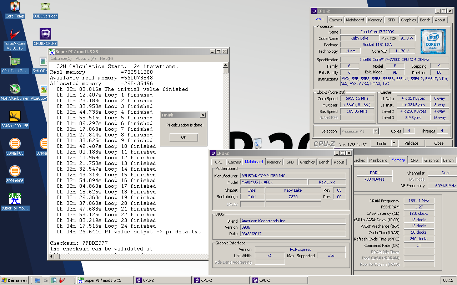Open Mainboard tab in the CPU-Z CPU window
The width and height of the screenshot is (457, 285).
click(355, 20)
